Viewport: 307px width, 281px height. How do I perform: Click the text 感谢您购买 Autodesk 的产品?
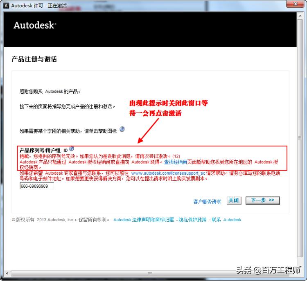tap(50, 91)
